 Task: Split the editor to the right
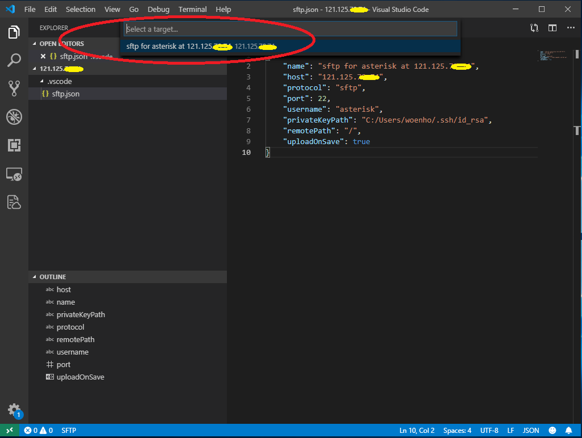pyautogui.click(x=553, y=28)
